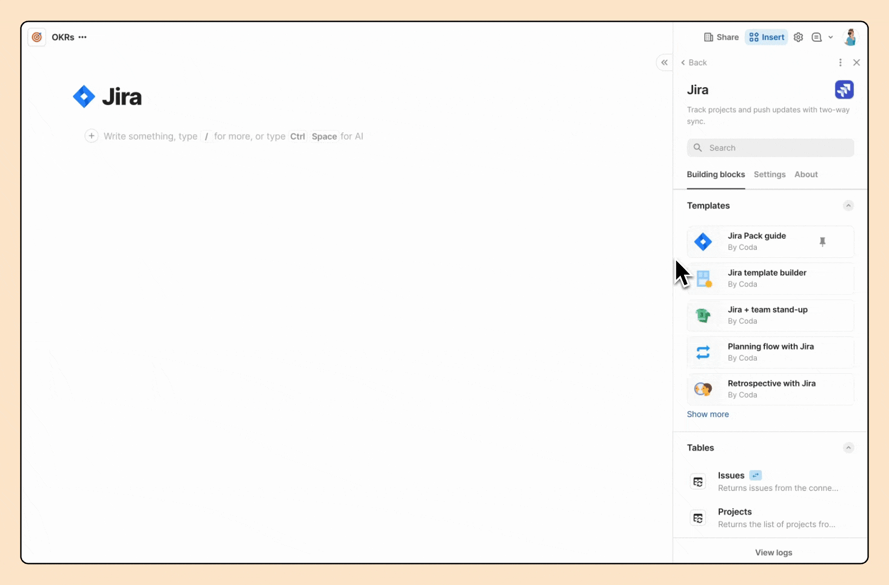The height and width of the screenshot is (585, 889).
Task: Open the Jira + team stand-up template
Action: [770, 315]
